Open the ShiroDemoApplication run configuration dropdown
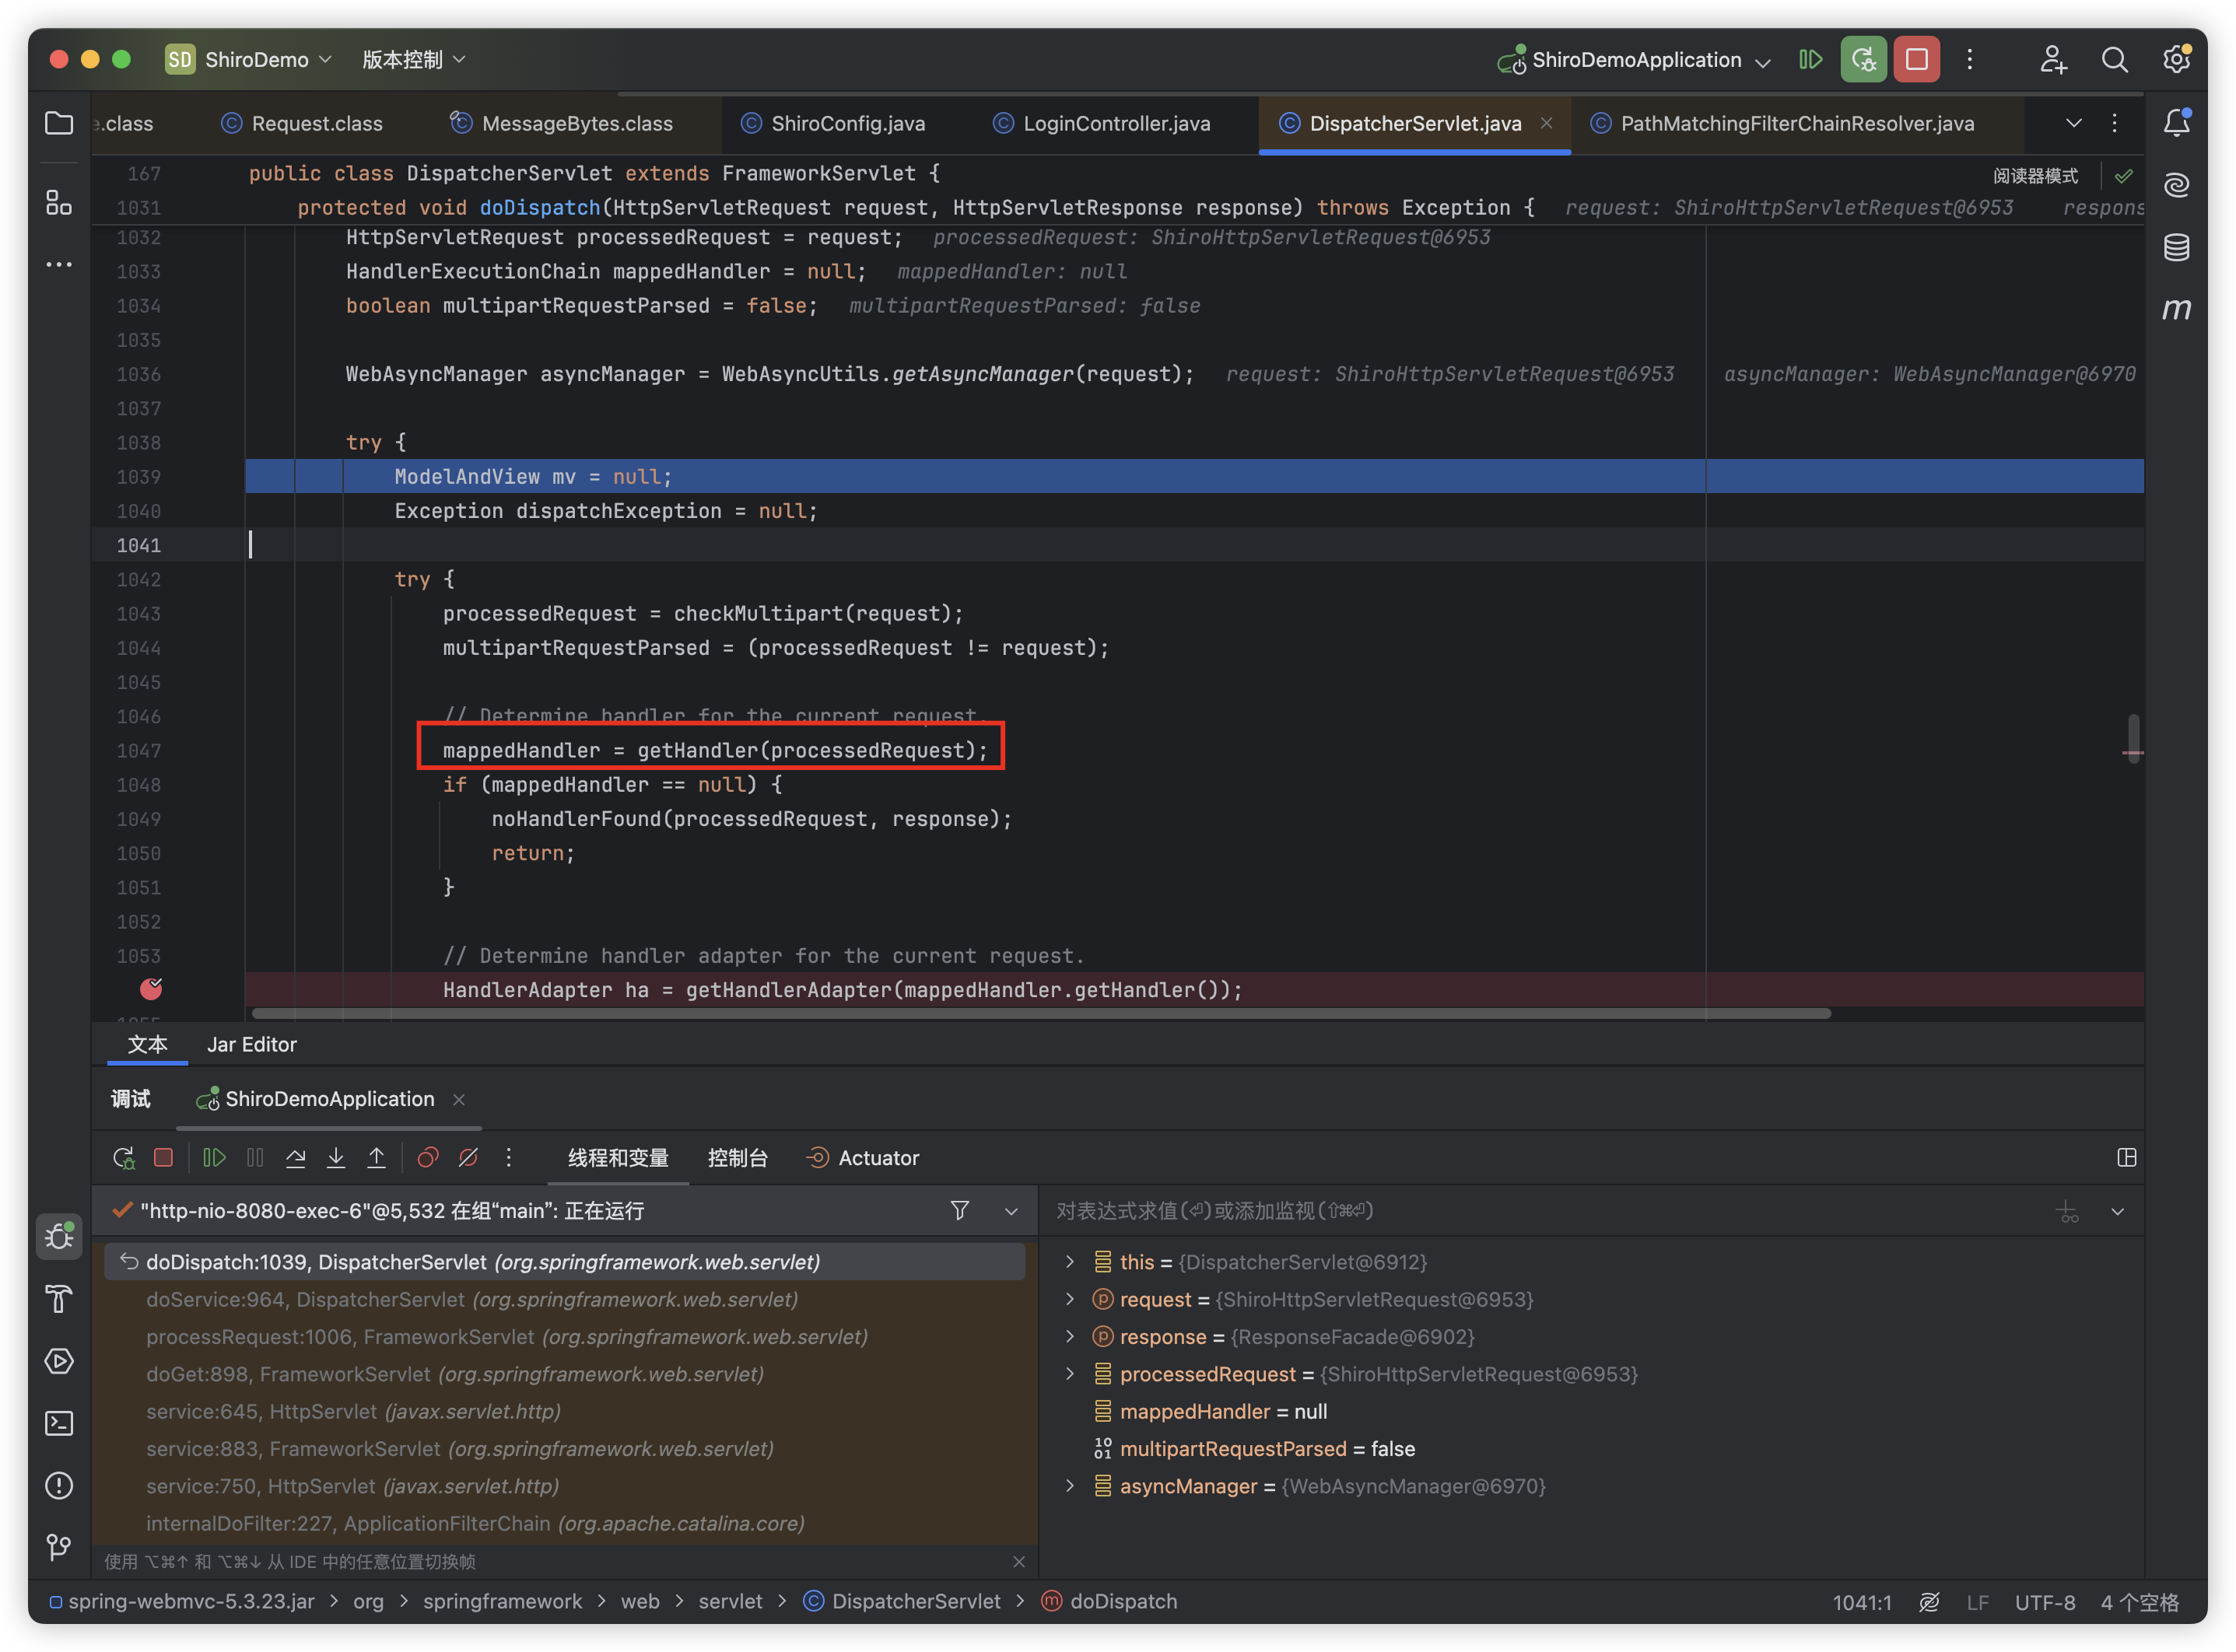The image size is (2236, 1652). click(x=1634, y=59)
